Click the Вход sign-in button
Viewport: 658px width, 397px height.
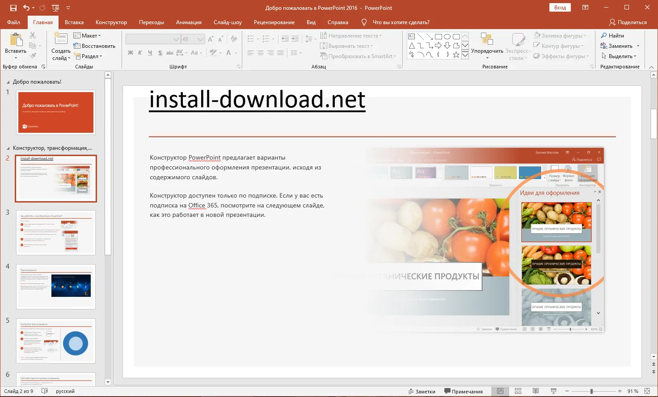560,8
